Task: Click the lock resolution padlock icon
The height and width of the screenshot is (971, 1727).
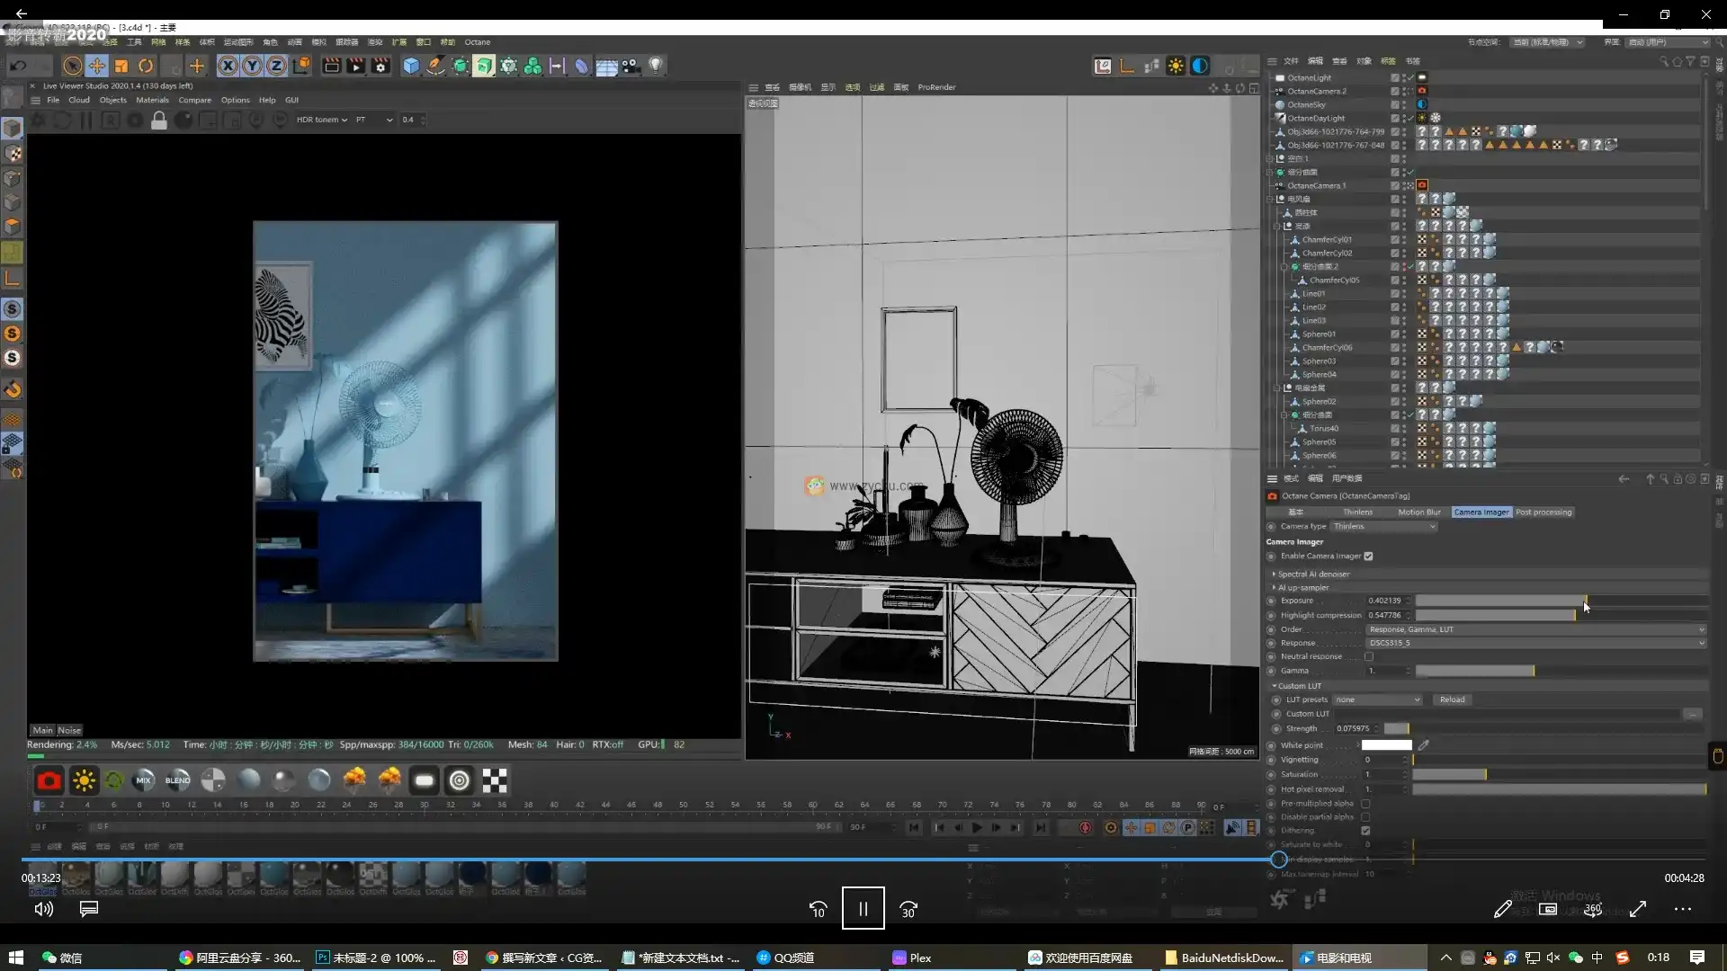Action: [159, 120]
